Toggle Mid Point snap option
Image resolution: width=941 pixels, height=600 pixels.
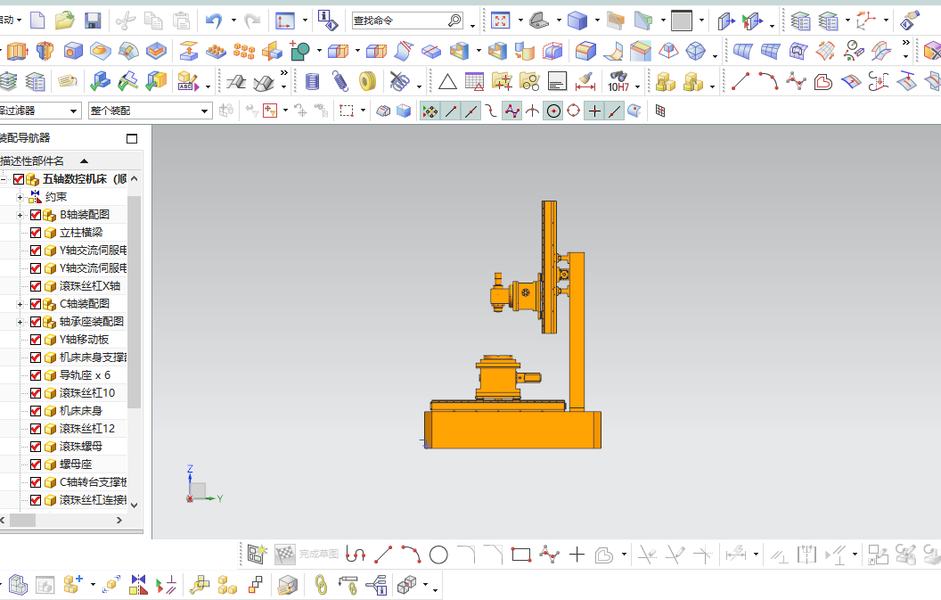click(x=471, y=111)
